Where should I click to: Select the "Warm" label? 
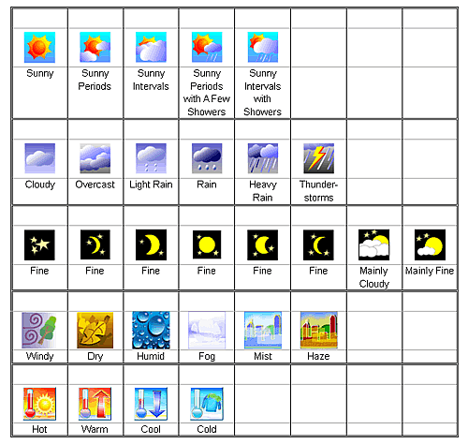point(95,430)
